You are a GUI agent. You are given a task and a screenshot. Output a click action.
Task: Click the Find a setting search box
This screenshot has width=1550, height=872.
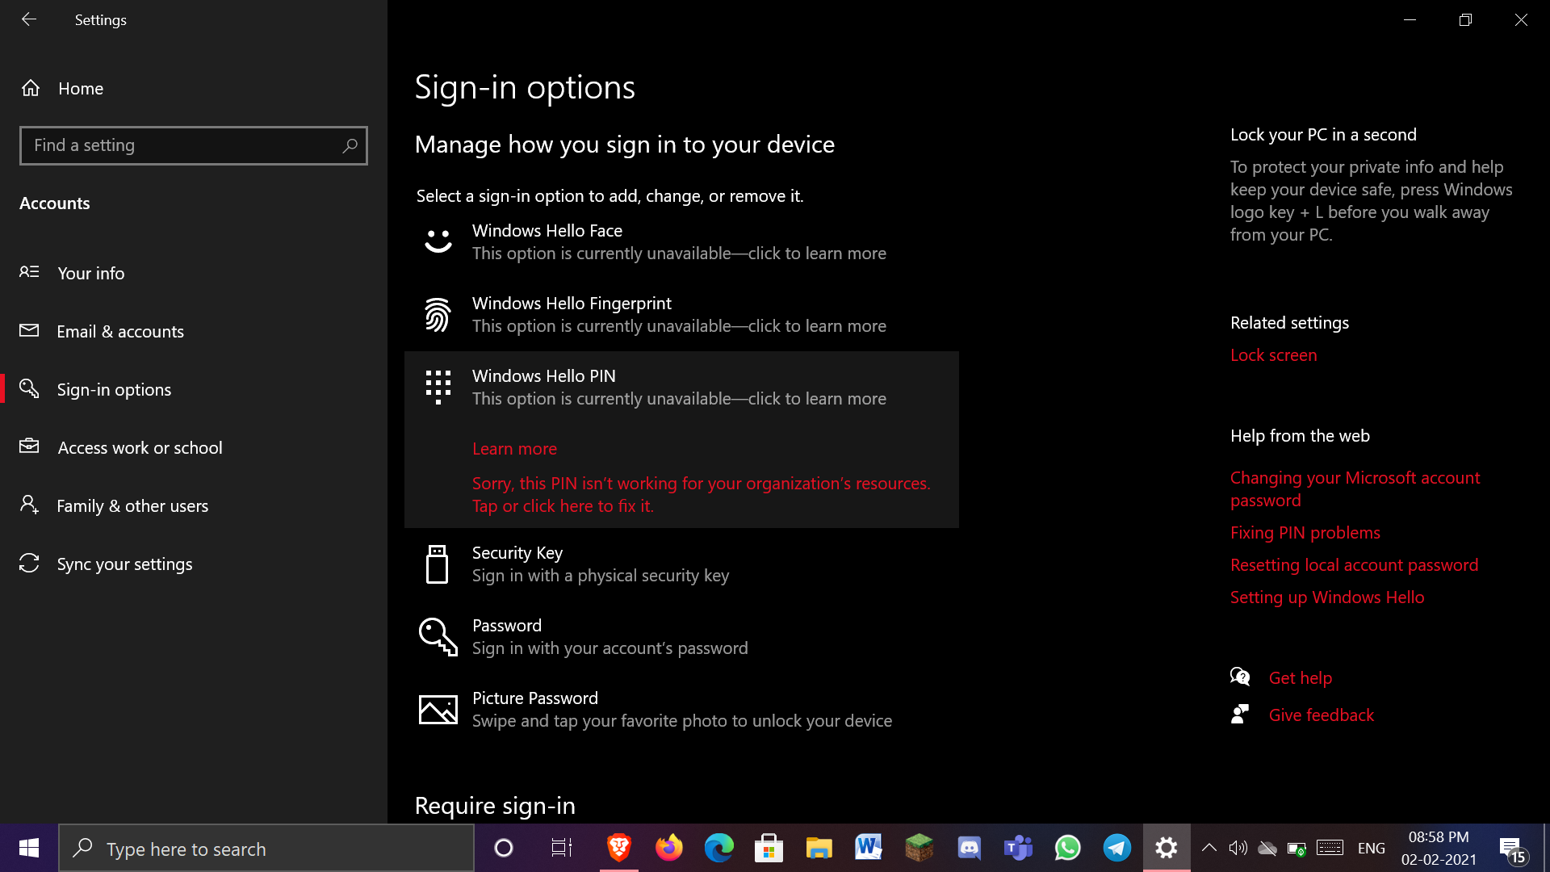tap(194, 145)
